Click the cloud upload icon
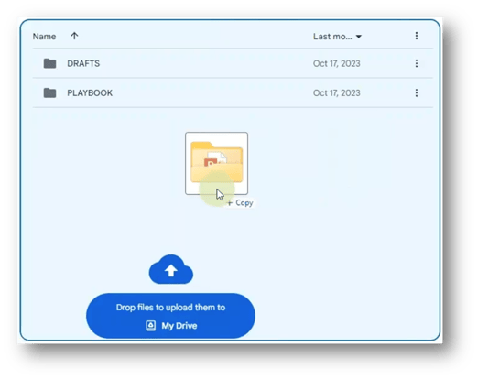 [x=171, y=269]
